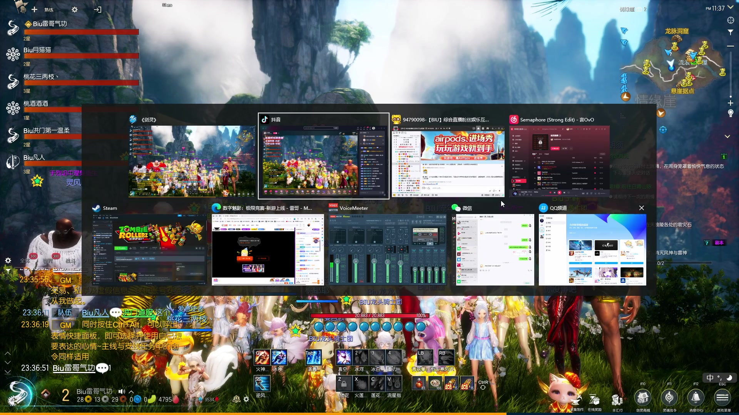Open the 消息中心 bell icon
739x415 pixels.
click(x=696, y=398)
